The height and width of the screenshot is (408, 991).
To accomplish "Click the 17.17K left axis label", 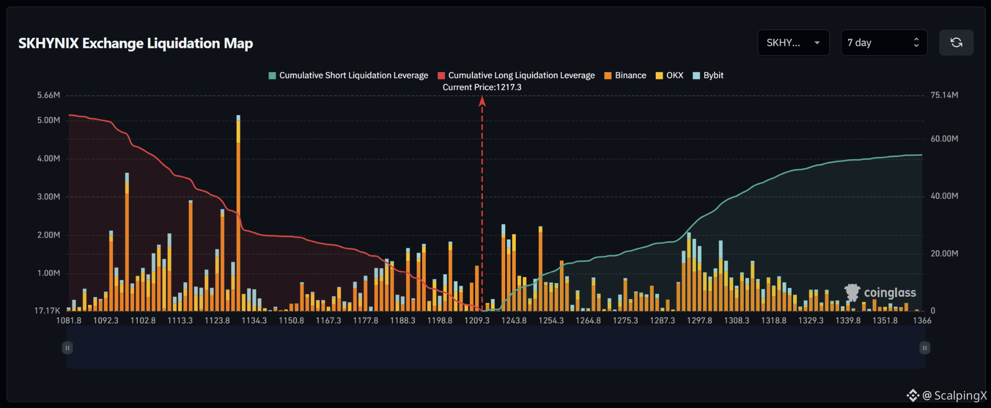I will click(x=47, y=311).
